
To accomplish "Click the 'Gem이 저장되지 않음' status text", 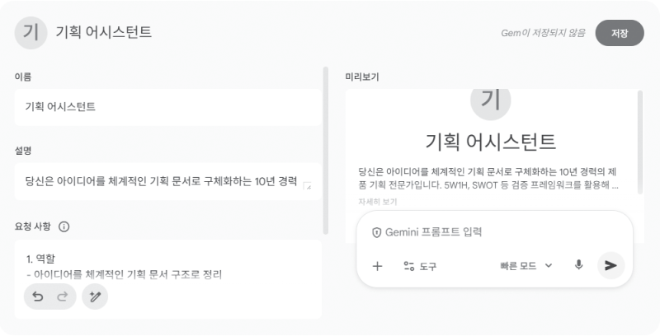I will pyautogui.click(x=543, y=33).
